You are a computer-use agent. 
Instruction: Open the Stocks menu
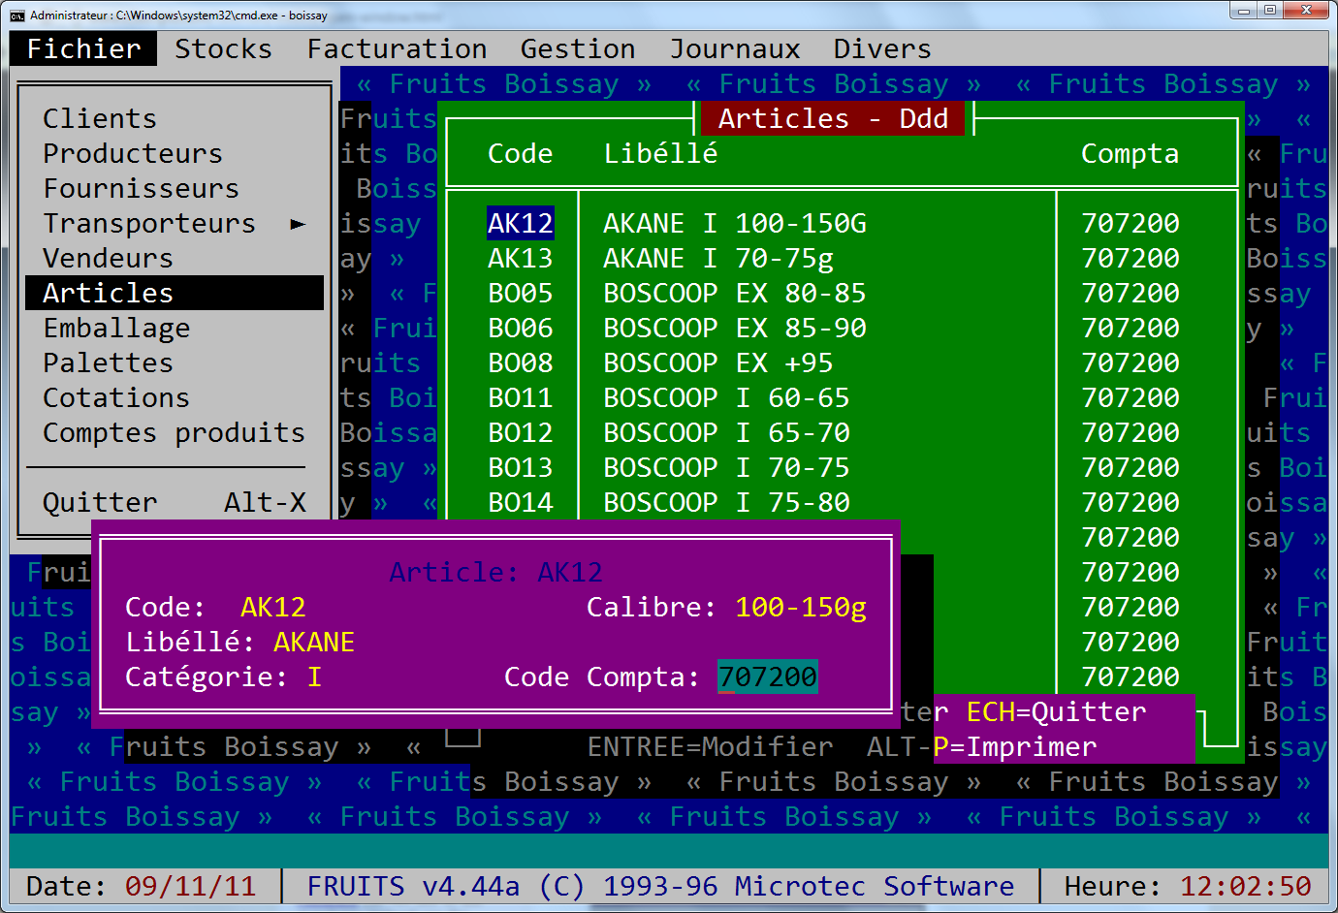[x=224, y=48]
